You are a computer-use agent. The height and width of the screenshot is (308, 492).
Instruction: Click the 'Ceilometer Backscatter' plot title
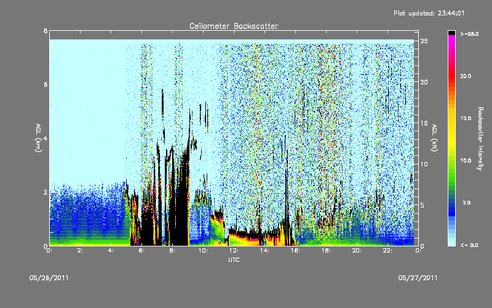(234, 26)
